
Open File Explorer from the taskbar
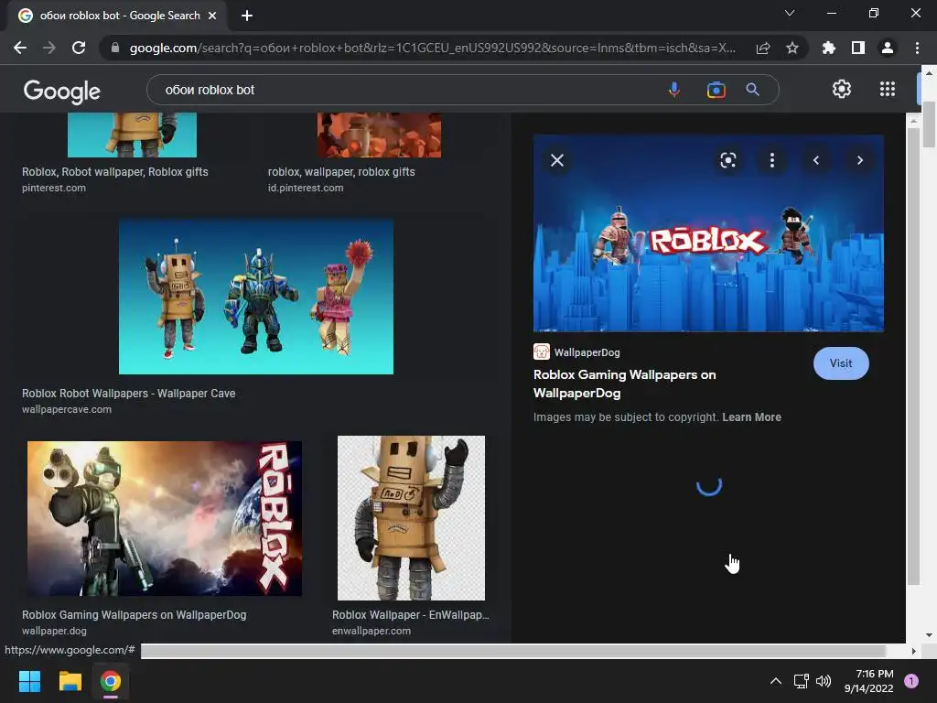point(70,681)
